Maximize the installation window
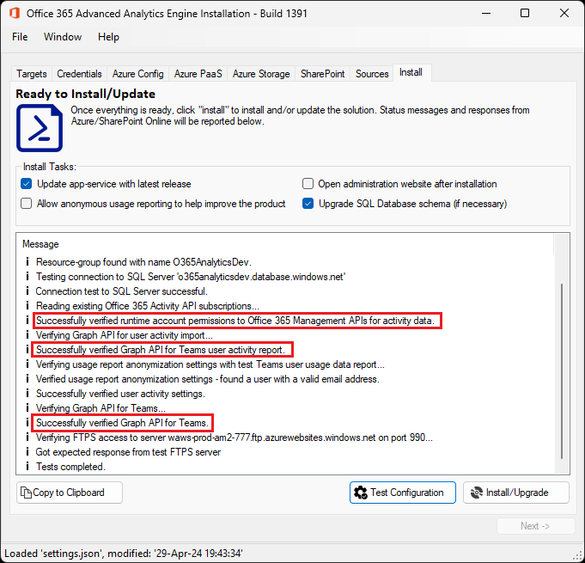Image resolution: width=585 pixels, height=563 pixels. click(525, 13)
